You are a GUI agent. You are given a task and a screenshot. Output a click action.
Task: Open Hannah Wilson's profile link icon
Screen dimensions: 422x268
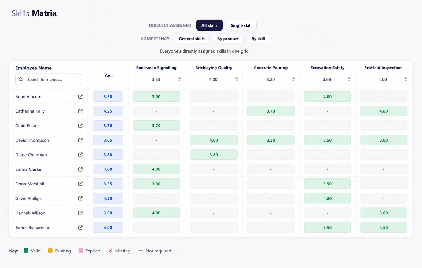[80, 213]
